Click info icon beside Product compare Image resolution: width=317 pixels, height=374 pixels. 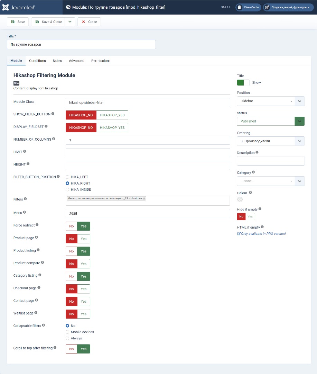(43, 262)
